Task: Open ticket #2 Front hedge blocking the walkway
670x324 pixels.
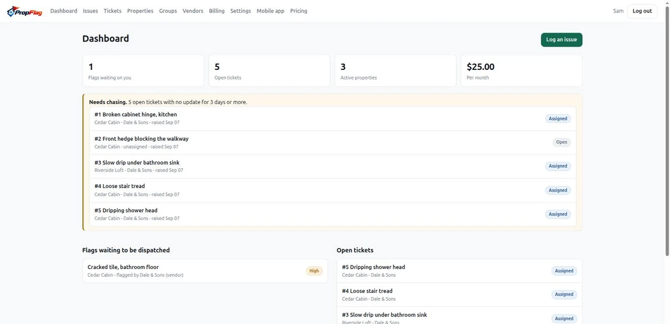Action: pyautogui.click(x=333, y=142)
